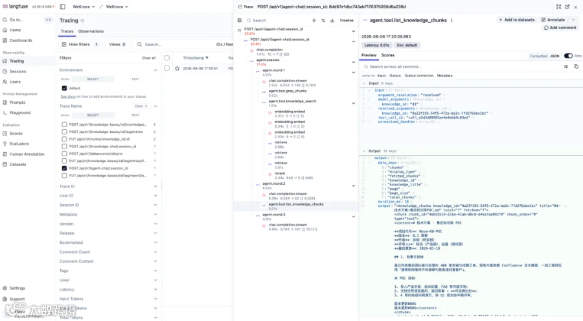This screenshot has width=583, height=321.
Task: Toggle trace tree panel icon left of Search
Action: tap(240, 21)
